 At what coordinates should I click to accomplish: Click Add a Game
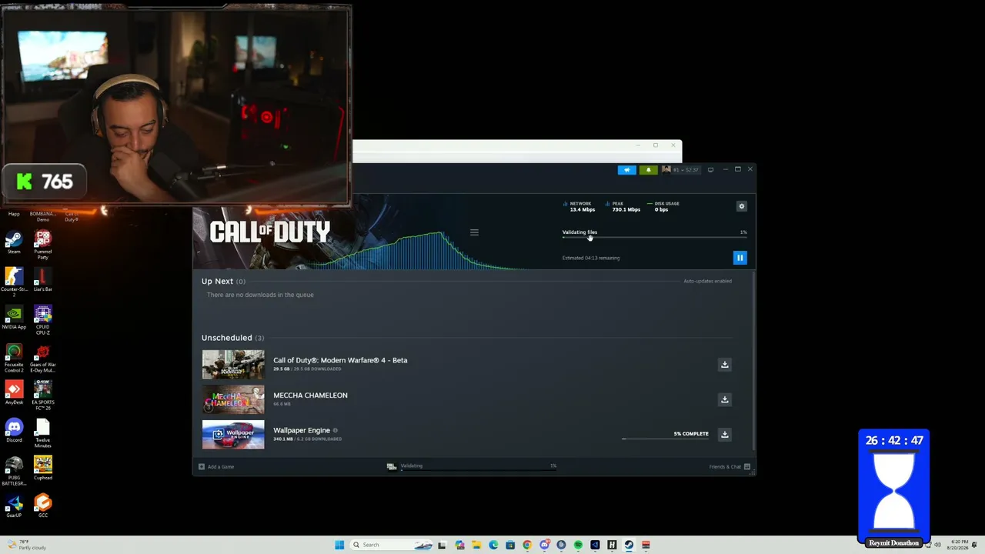pos(216,466)
